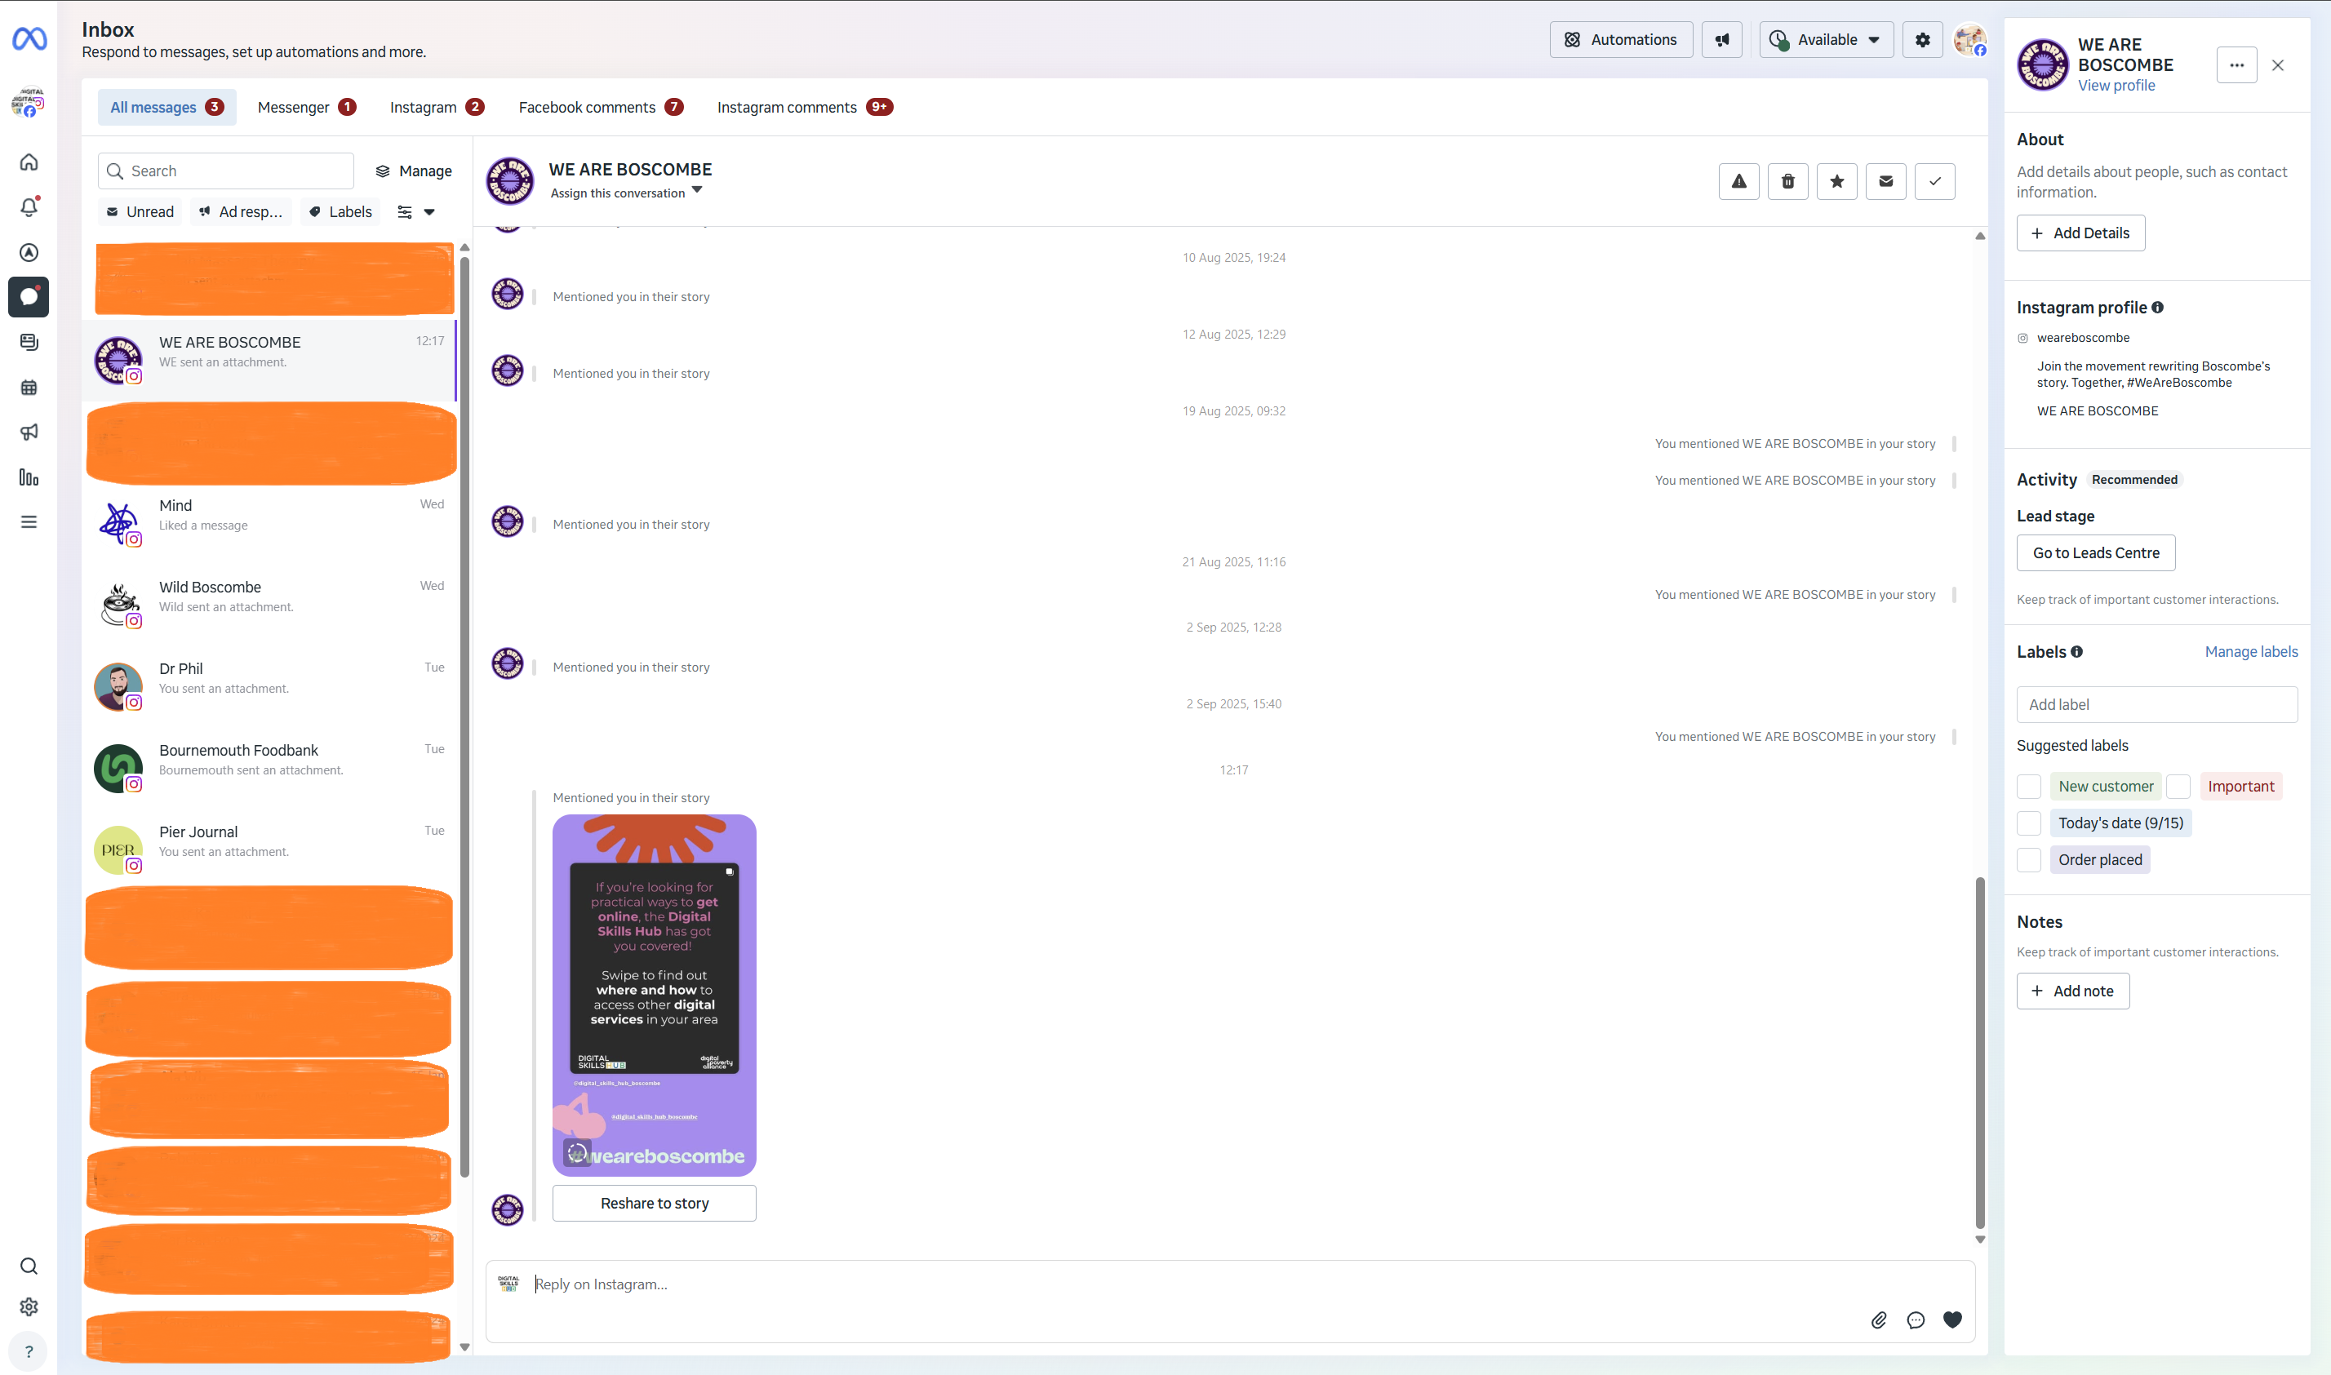Open the Dr Phil conversation

(x=269, y=685)
